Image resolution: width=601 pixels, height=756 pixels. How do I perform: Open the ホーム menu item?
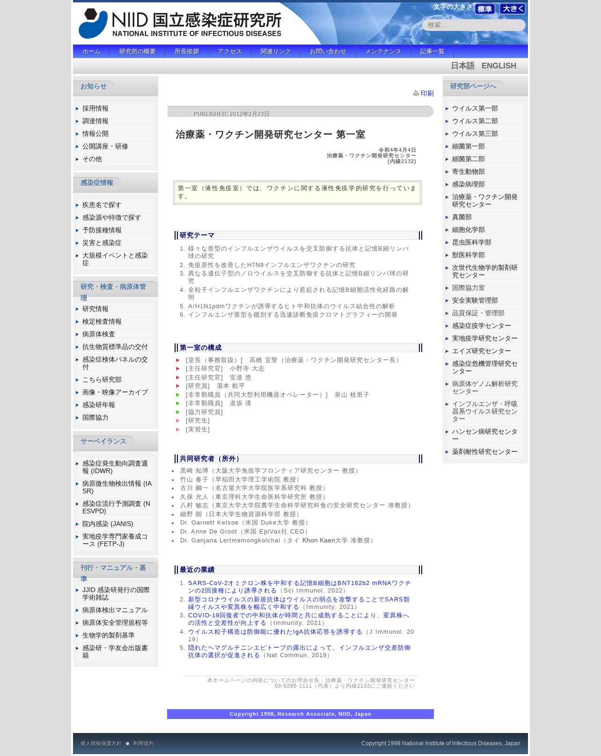(91, 52)
